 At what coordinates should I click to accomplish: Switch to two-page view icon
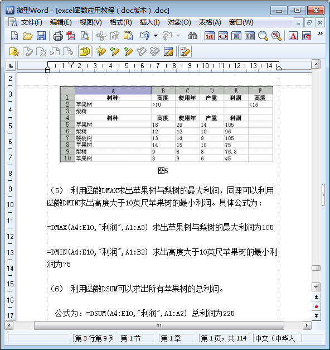250,36
